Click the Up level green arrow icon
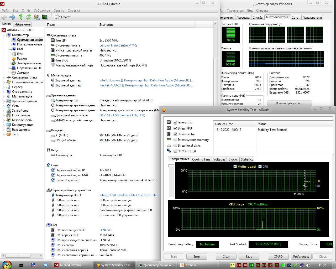 click(x=21, y=17)
